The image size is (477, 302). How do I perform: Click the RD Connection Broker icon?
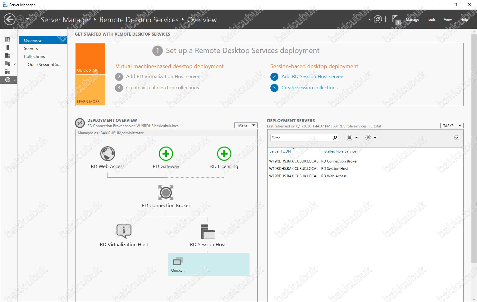[x=166, y=193]
